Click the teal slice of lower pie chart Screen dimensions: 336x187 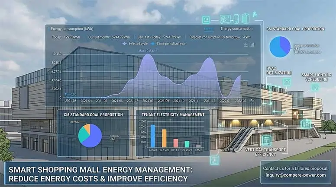(83, 135)
